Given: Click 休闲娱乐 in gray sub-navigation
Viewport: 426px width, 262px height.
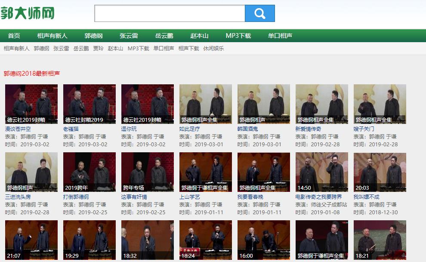Looking at the screenshot, I should click(x=213, y=49).
